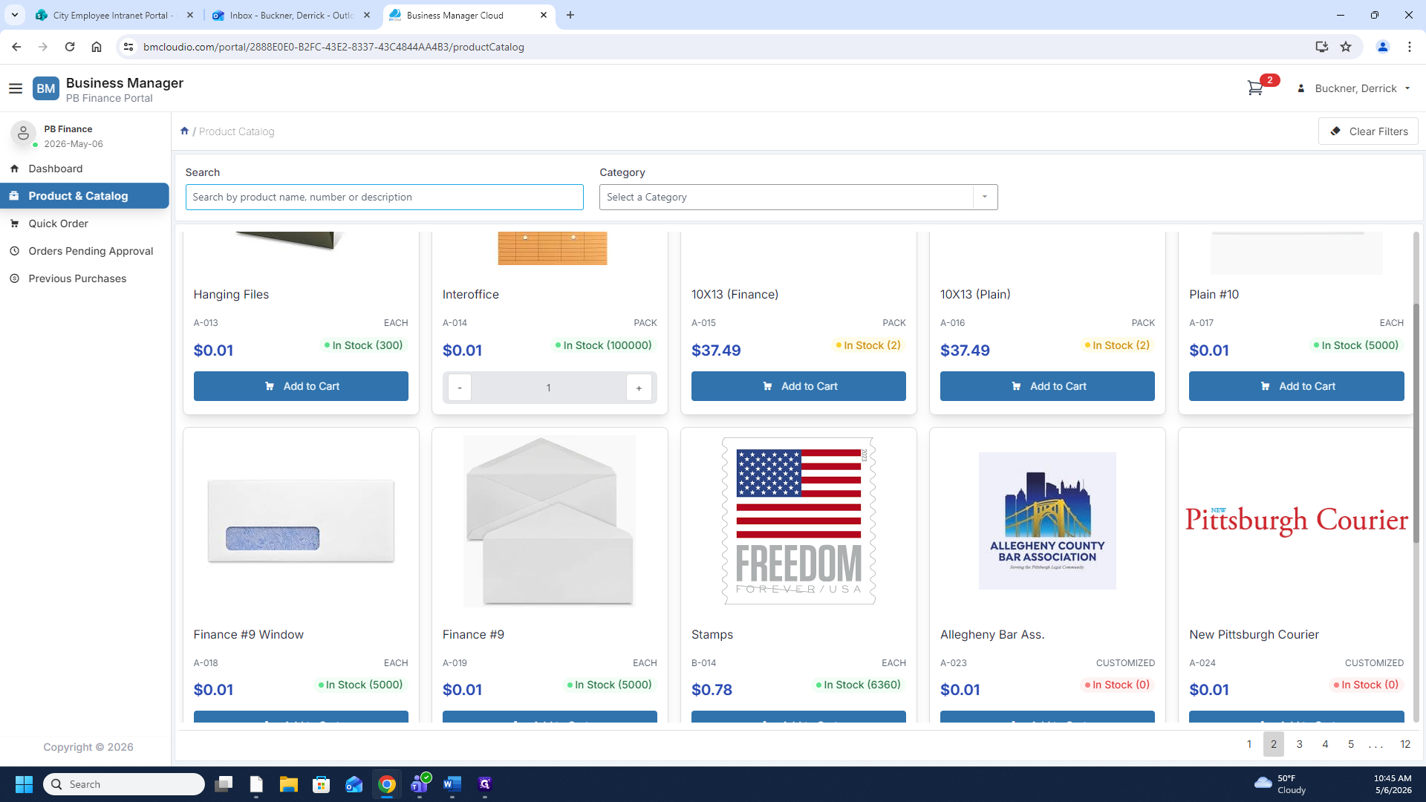Viewport: 1426px width, 802px height.
Task: View site information icon in address bar
Action: pyautogui.click(x=128, y=47)
